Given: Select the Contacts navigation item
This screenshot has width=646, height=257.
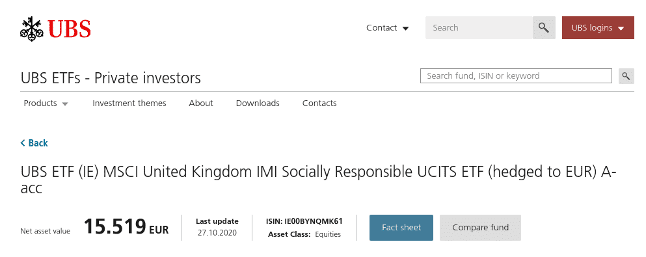Looking at the screenshot, I should [x=319, y=103].
